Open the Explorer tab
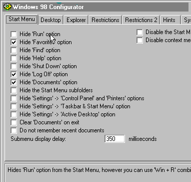The height and width of the screenshot is (182, 191). pos(76,20)
